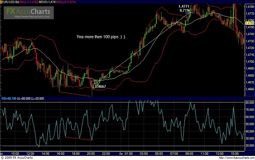Click the 60,000 RSI axis label
Viewport: 255px width, 160px height.
pyautogui.click(x=250, y=117)
